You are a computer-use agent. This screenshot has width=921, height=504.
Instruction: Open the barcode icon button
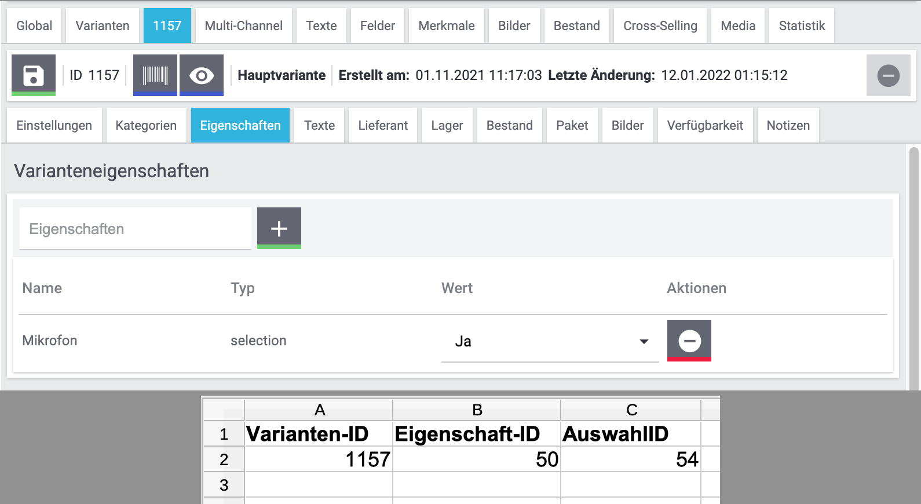[155, 75]
